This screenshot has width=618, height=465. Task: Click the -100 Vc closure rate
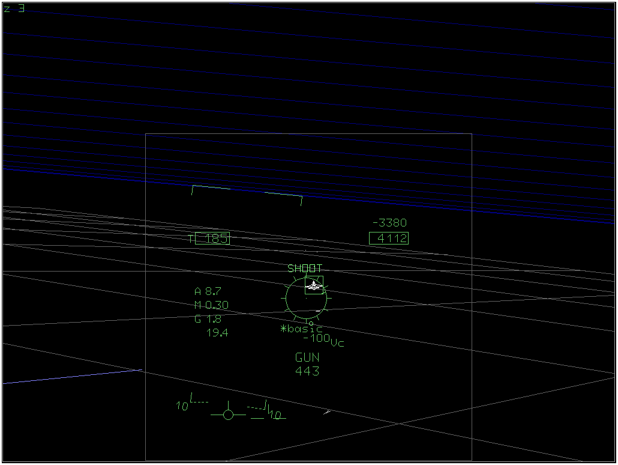(323, 339)
